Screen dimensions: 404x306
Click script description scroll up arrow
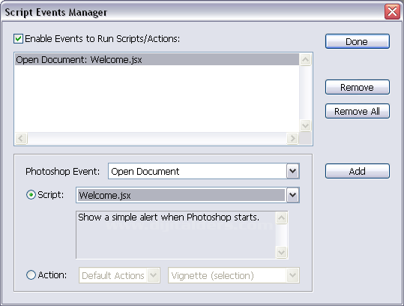281,218
